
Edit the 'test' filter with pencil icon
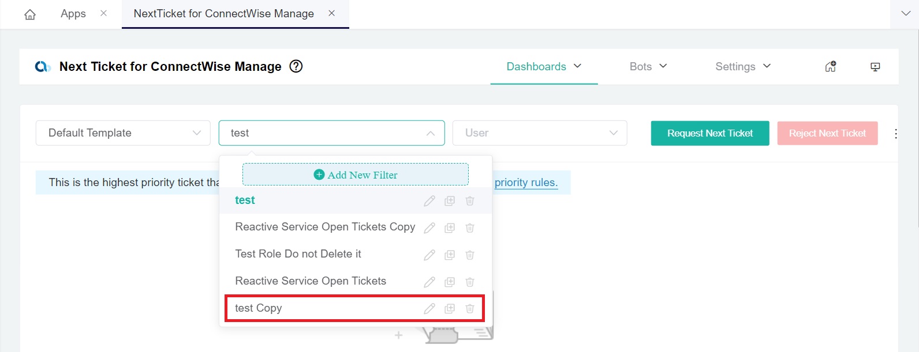pos(429,200)
